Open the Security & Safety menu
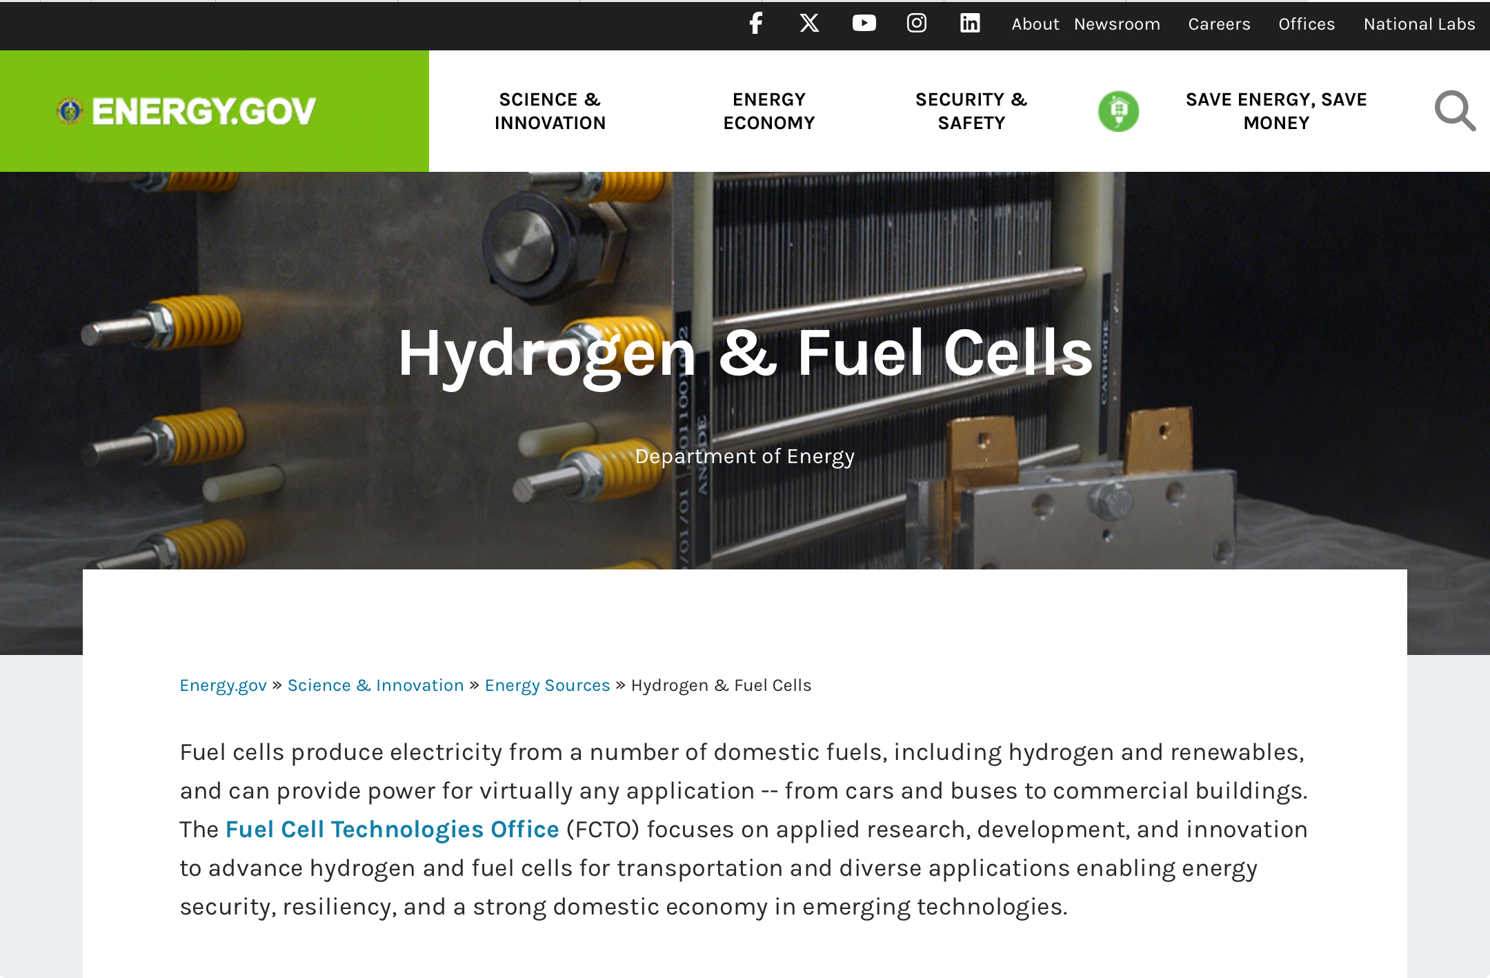 point(971,111)
